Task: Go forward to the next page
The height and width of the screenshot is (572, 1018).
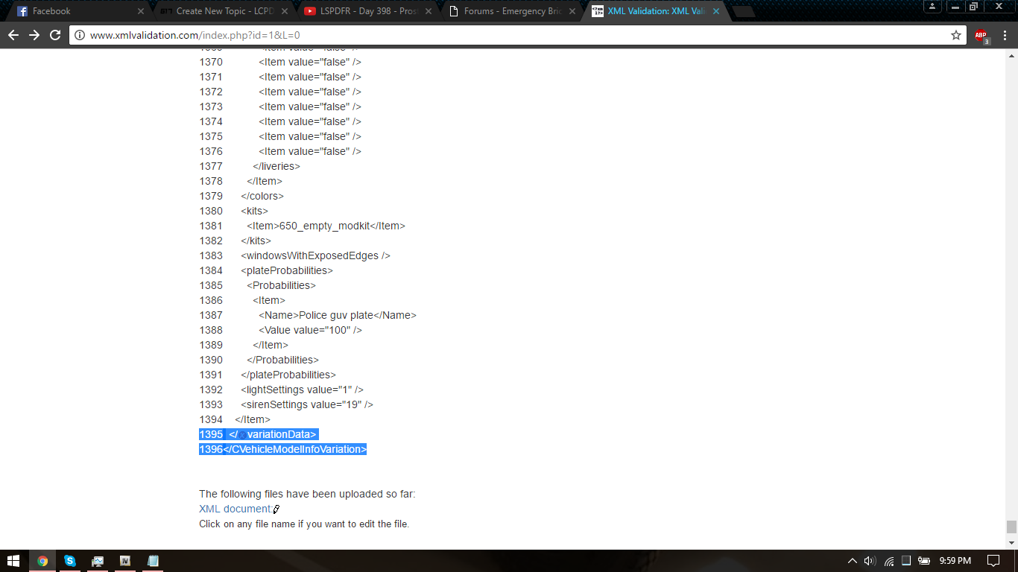Action: pos(34,35)
